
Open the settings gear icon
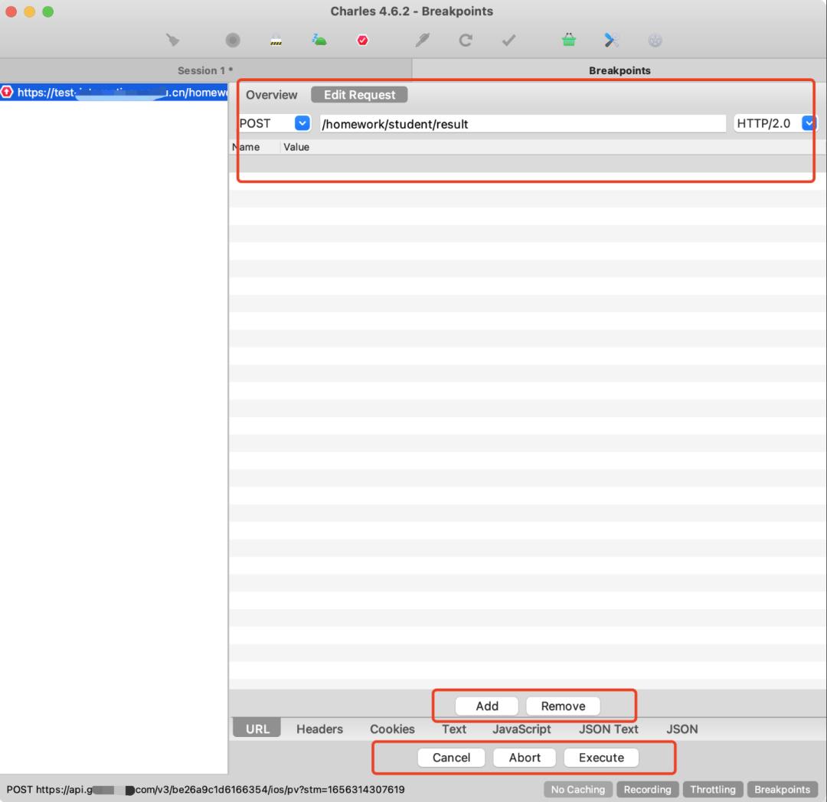(655, 40)
